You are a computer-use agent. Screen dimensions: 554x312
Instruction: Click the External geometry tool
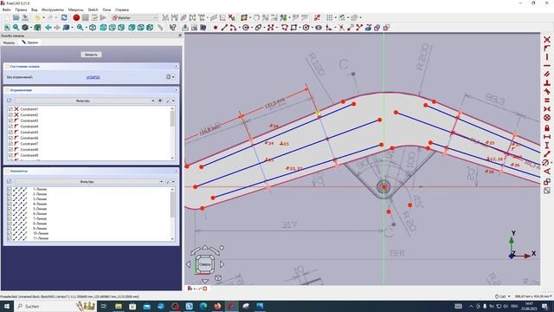(x=368, y=27)
